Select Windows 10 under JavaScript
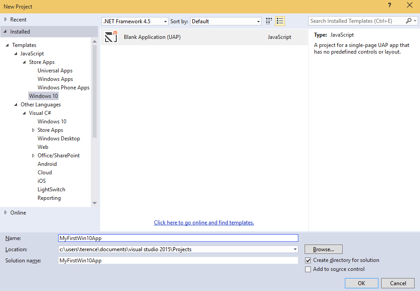The width and height of the screenshot is (420, 291). tap(43, 96)
